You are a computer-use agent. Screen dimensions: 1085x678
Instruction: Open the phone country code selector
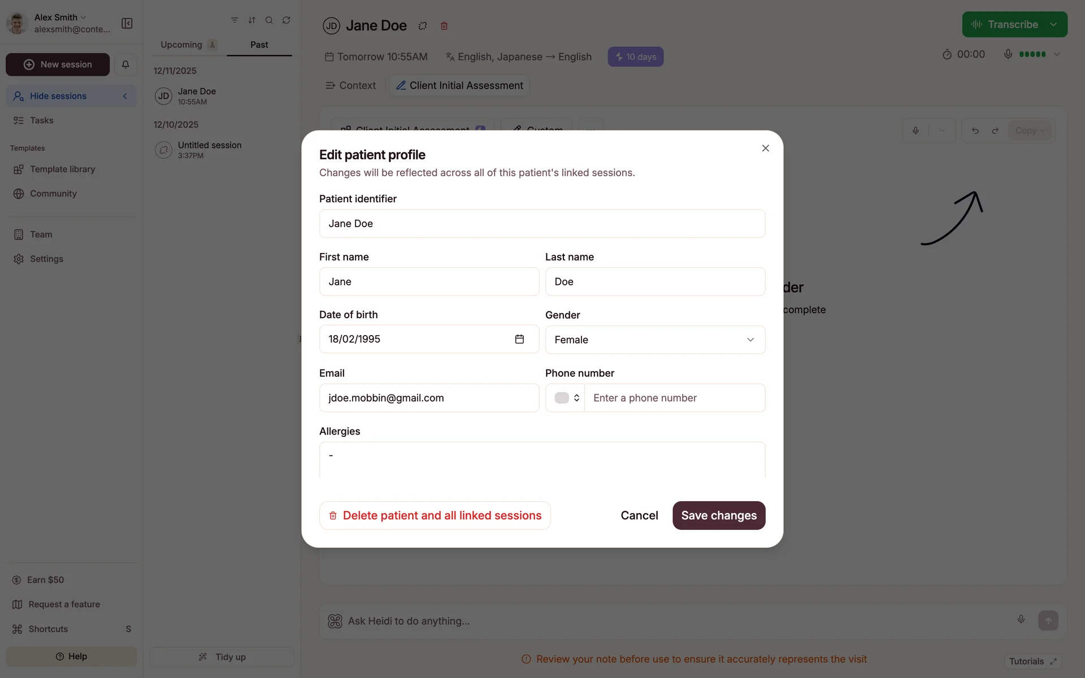pos(566,398)
